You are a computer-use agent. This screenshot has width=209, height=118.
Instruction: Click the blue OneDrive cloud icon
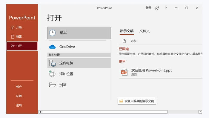click(52, 47)
